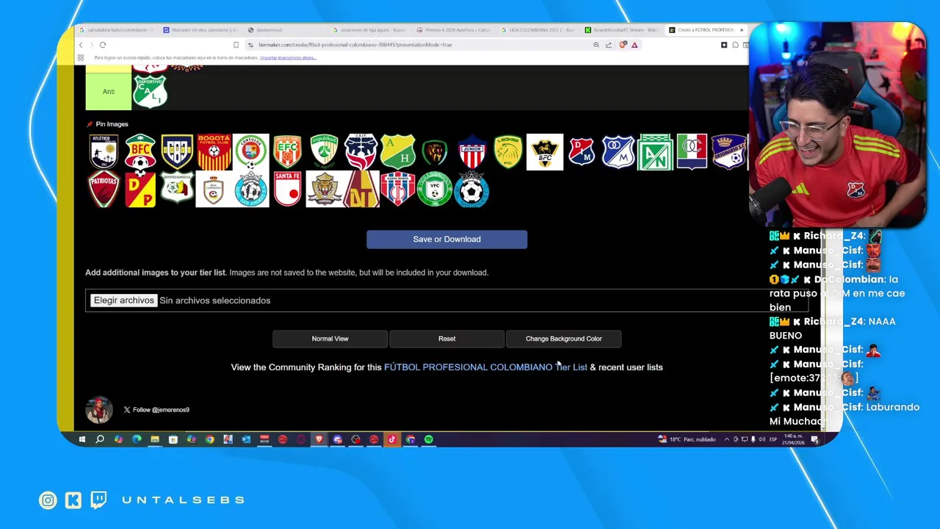Open Brave browser on taskbar
The width and height of the screenshot is (940, 529).
319,439
